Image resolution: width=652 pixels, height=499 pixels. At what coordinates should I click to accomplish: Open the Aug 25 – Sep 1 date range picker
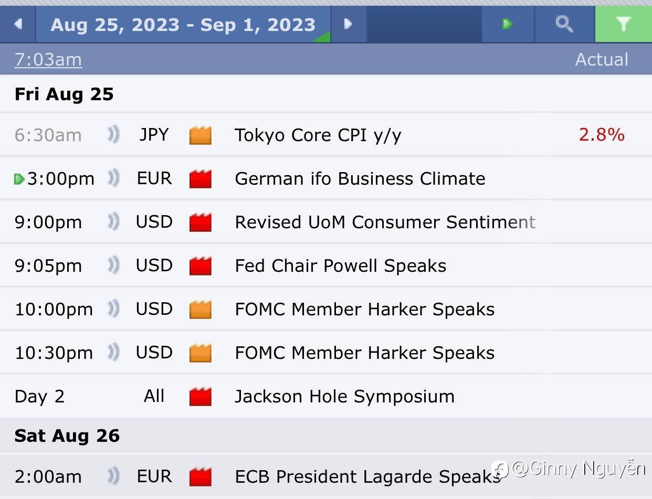click(x=183, y=25)
